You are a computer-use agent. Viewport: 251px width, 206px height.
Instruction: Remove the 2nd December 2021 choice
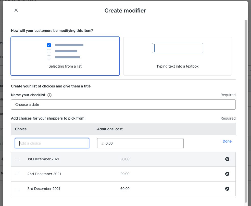[227, 174]
